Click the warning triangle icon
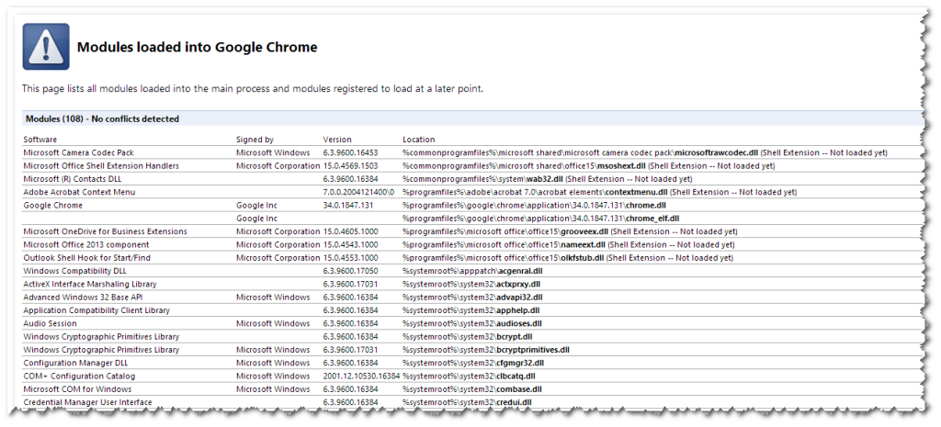Image resolution: width=941 pixels, height=427 pixels. 46,47
